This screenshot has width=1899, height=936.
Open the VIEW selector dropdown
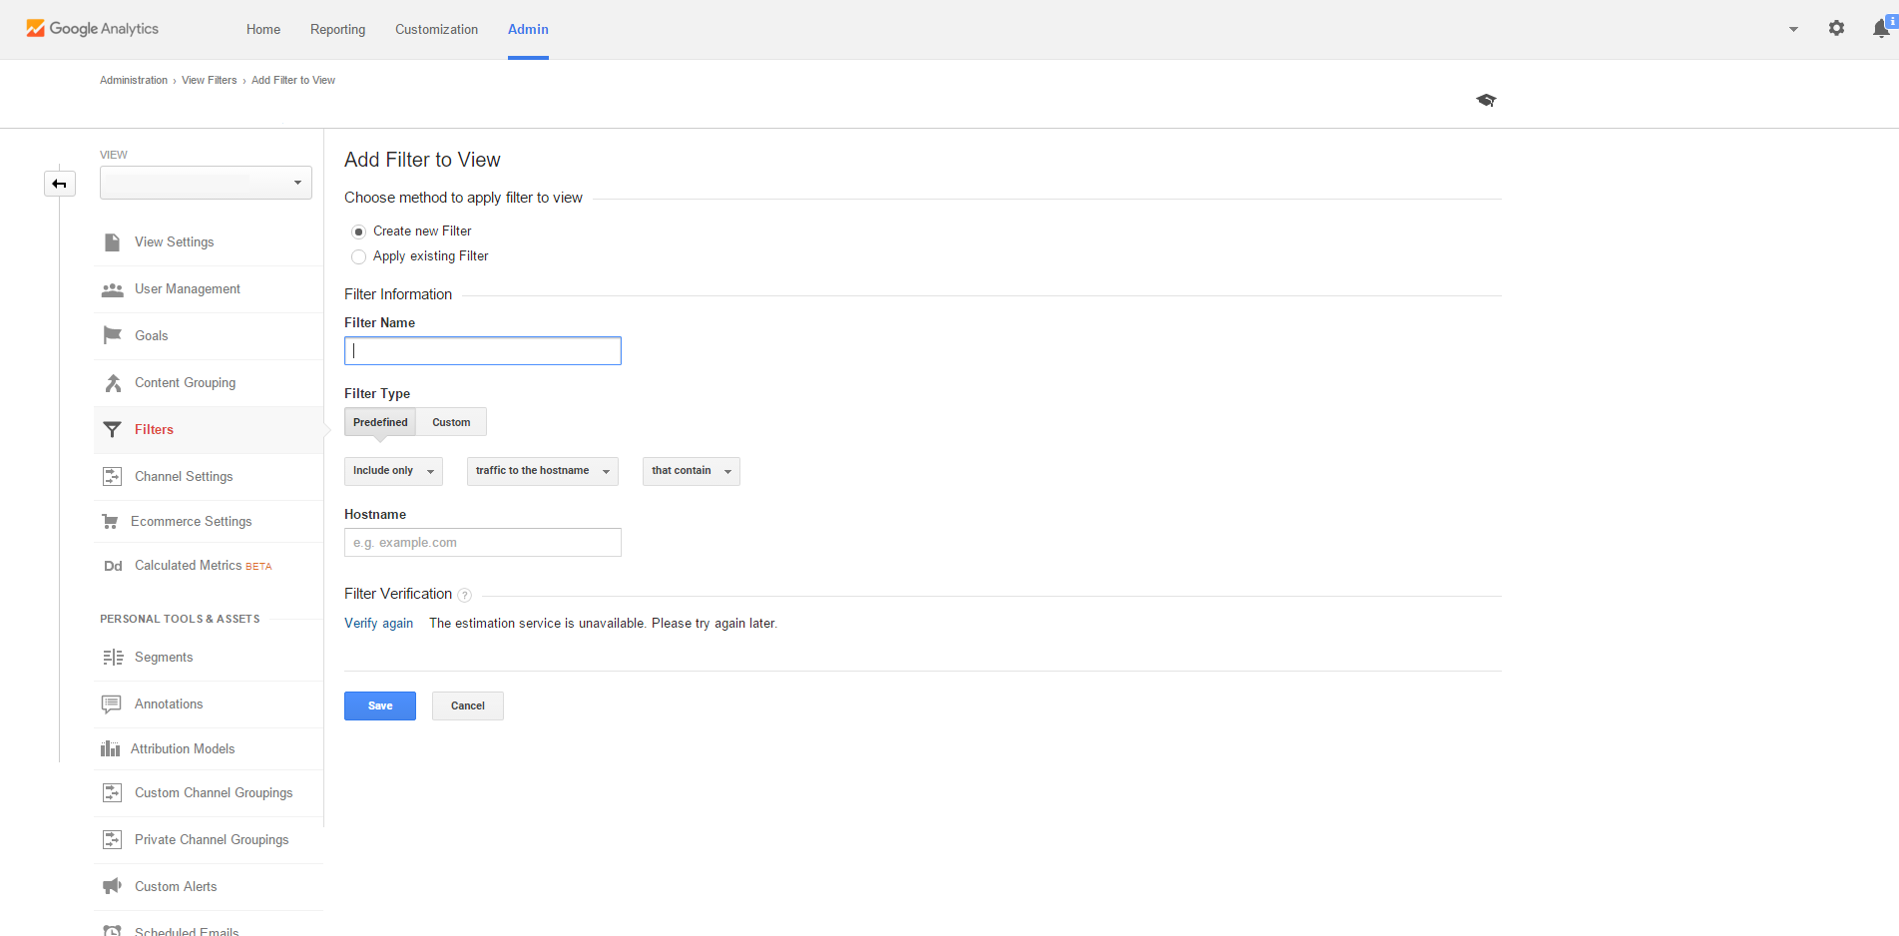point(206,183)
